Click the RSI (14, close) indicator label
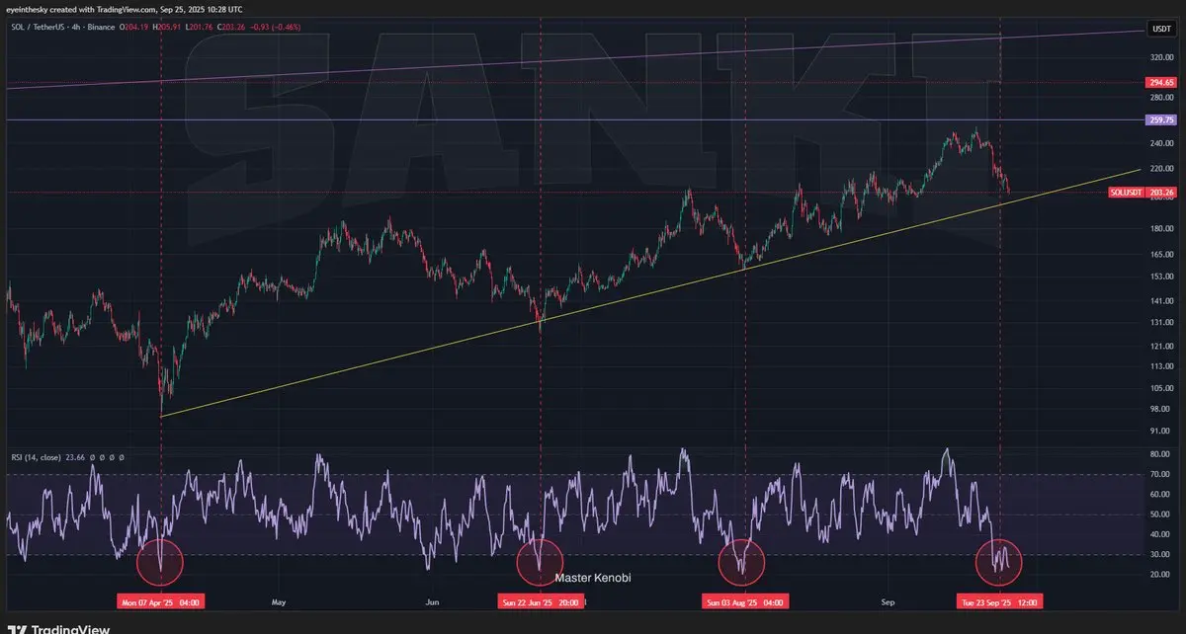This screenshot has width=1186, height=634. [x=35, y=457]
